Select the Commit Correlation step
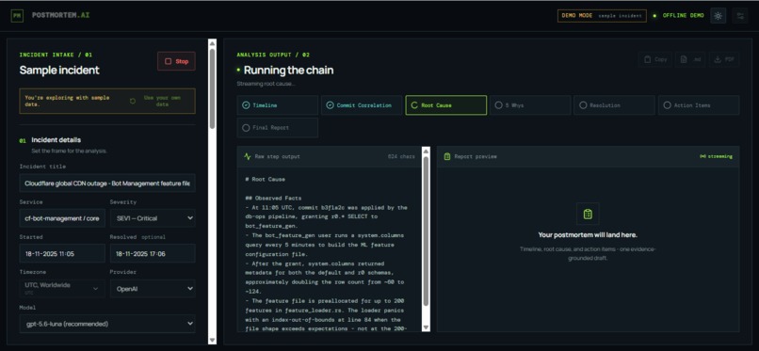The width and height of the screenshot is (759, 351). click(362, 104)
